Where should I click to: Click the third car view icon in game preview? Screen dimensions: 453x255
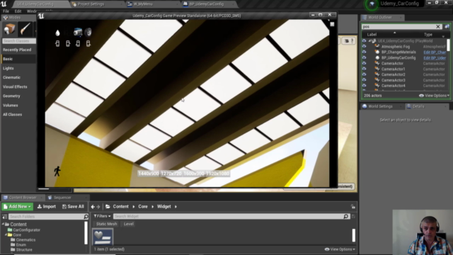(x=78, y=44)
